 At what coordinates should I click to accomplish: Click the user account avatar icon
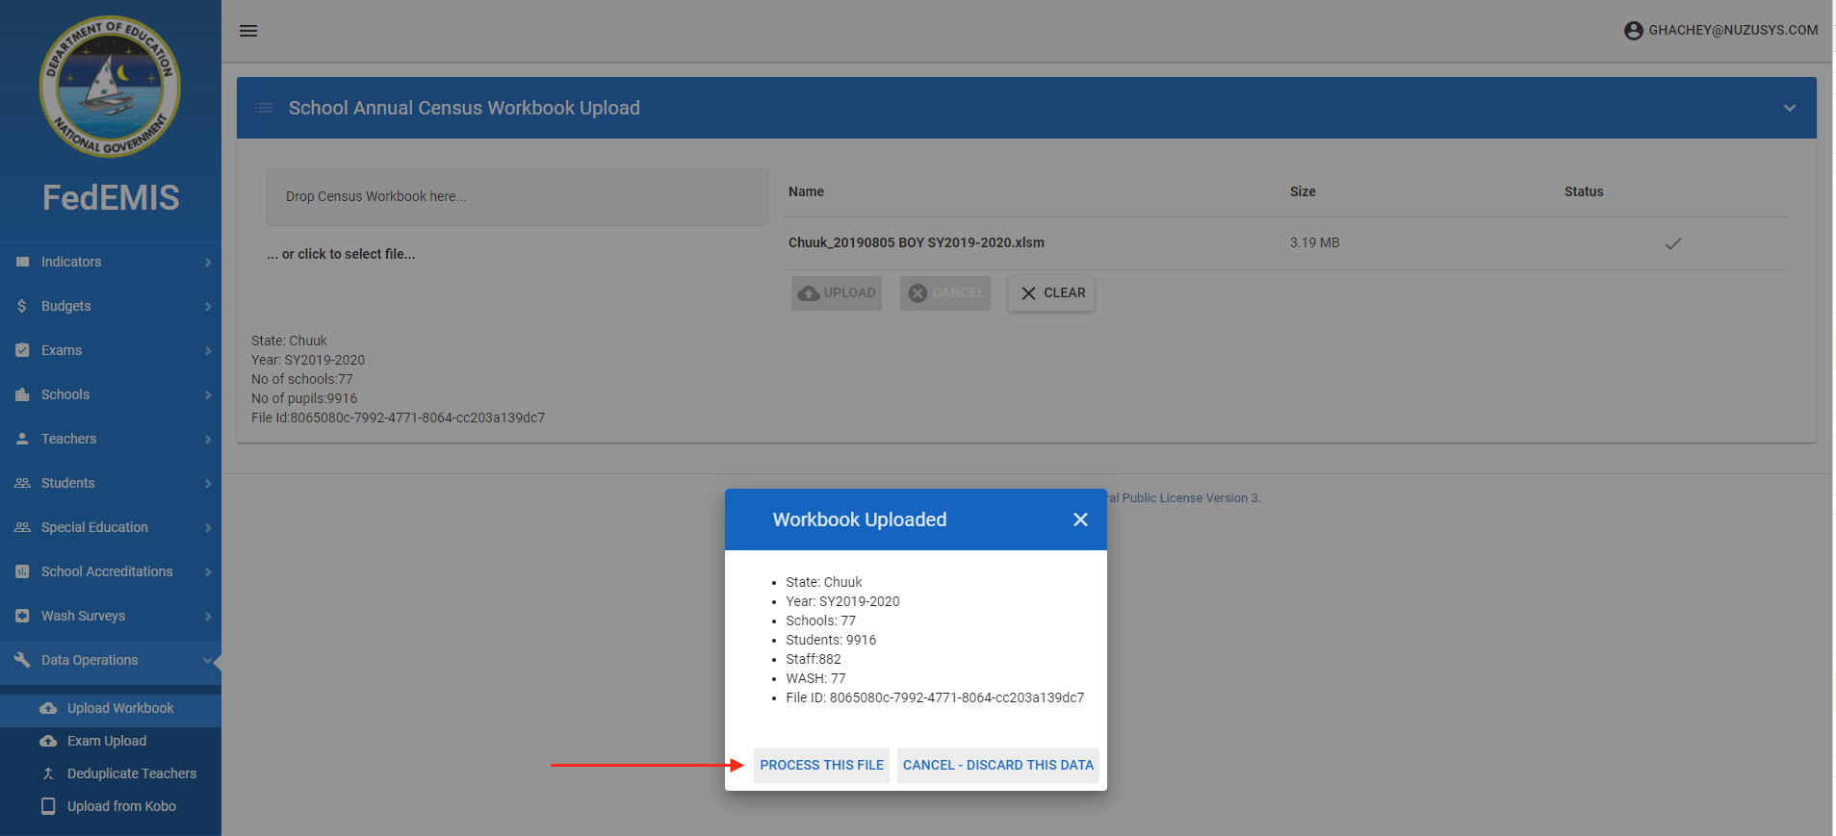1633,31
